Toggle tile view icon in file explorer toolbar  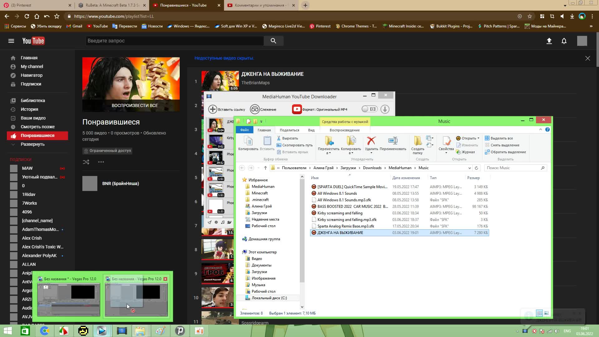[546, 313]
